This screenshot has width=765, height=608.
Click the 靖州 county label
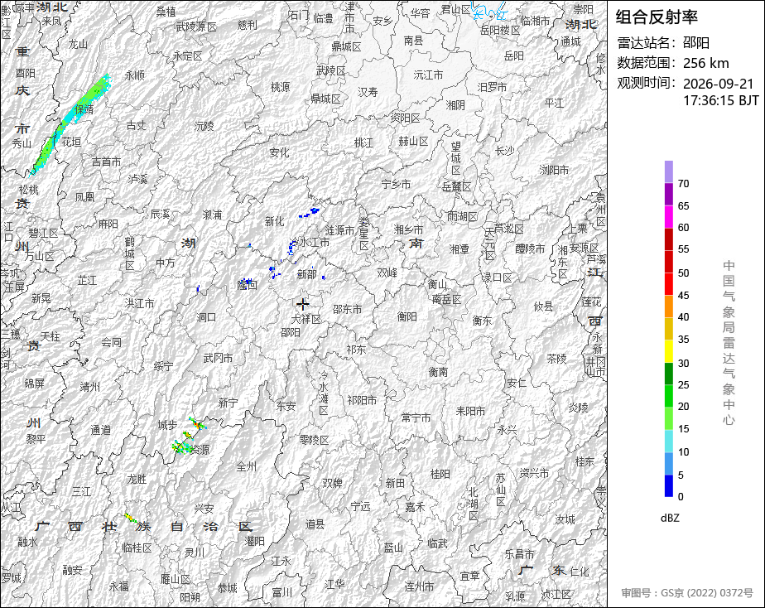click(x=89, y=387)
